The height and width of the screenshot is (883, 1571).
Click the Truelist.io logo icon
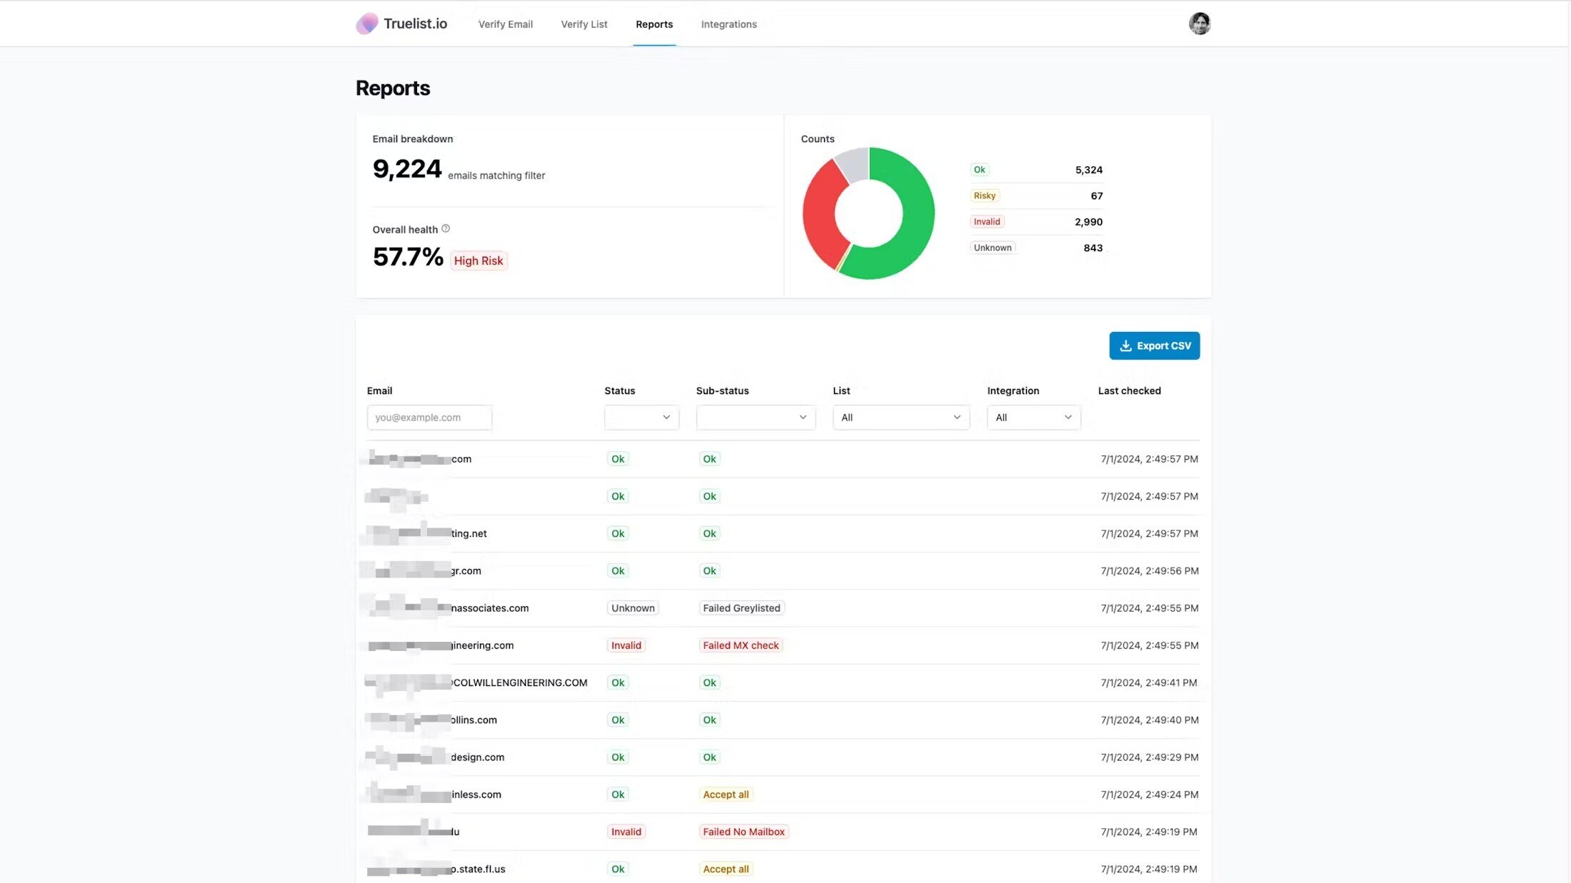pos(367,24)
